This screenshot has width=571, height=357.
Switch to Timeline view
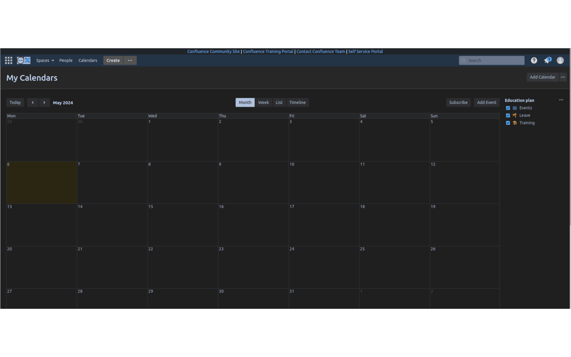(298, 103)
